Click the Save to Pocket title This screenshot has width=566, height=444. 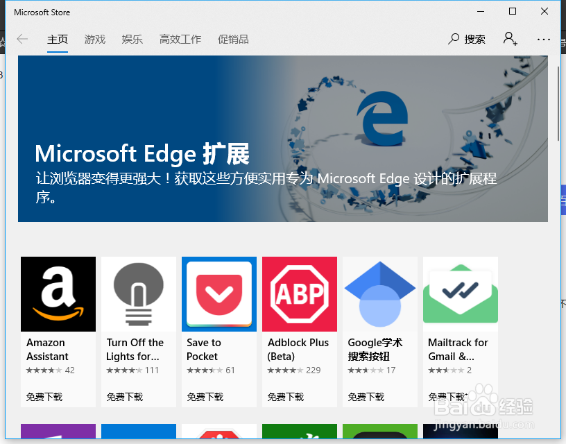click(204, 350)
